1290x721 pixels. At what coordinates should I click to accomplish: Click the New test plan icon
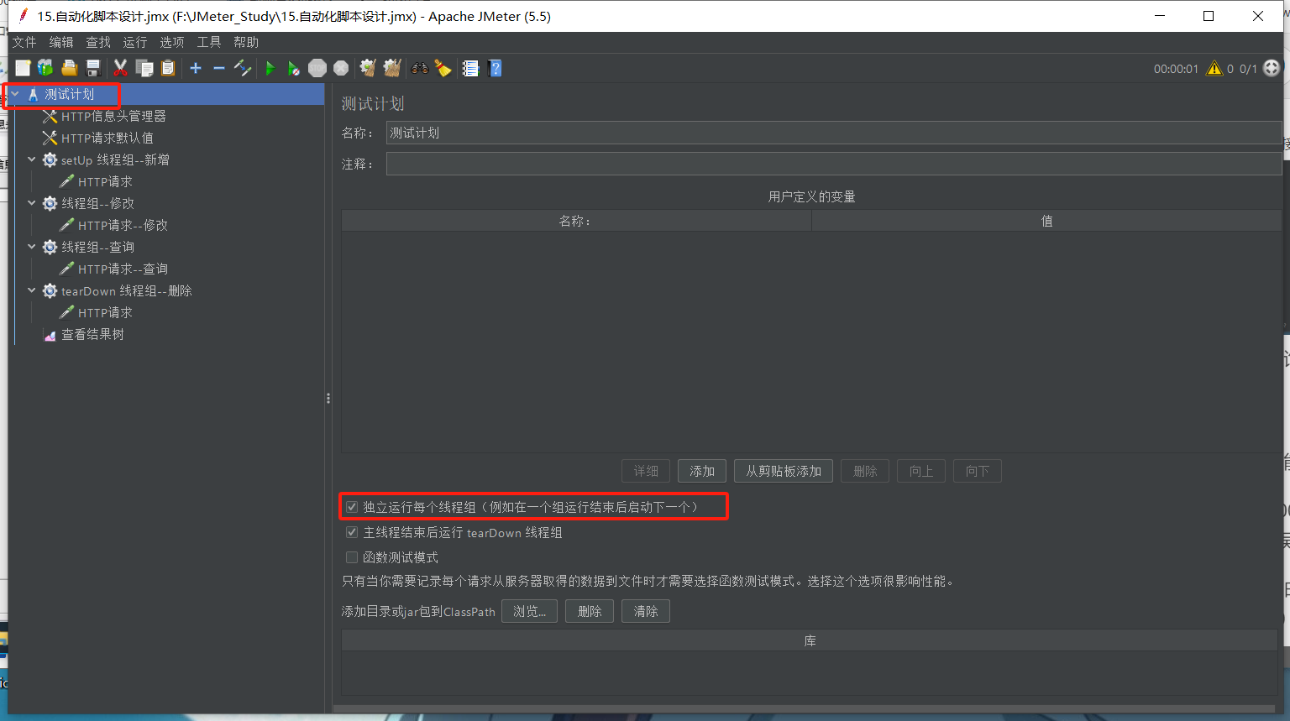pos(23,68)
